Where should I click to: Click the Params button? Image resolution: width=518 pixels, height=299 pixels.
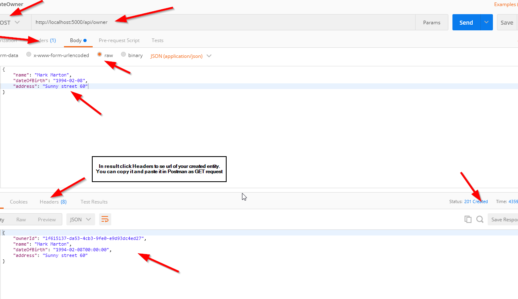point(431,22)
